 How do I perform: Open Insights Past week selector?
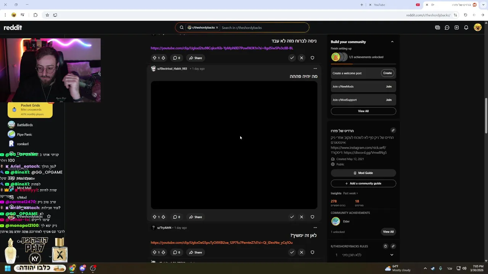pyautogui.click(x=350, y=193)
